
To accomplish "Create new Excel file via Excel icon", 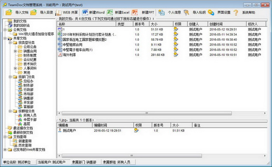I will tap(110, 12).
